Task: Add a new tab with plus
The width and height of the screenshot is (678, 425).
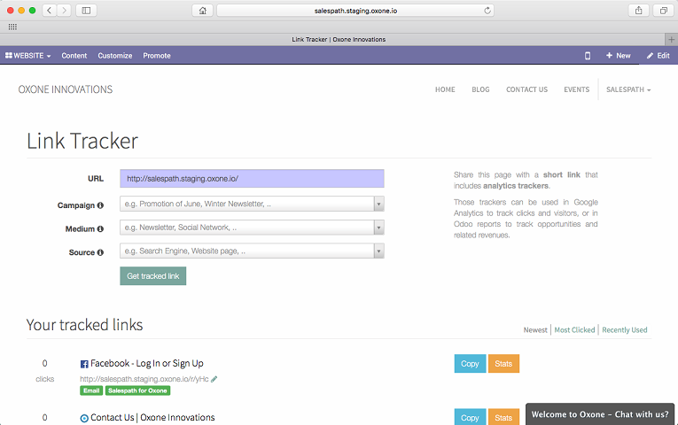Action: [x=671, y=39]
